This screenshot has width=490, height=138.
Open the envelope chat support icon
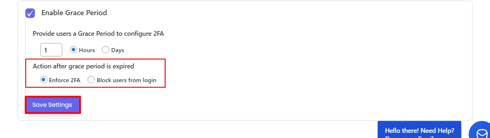pos(482,133)
